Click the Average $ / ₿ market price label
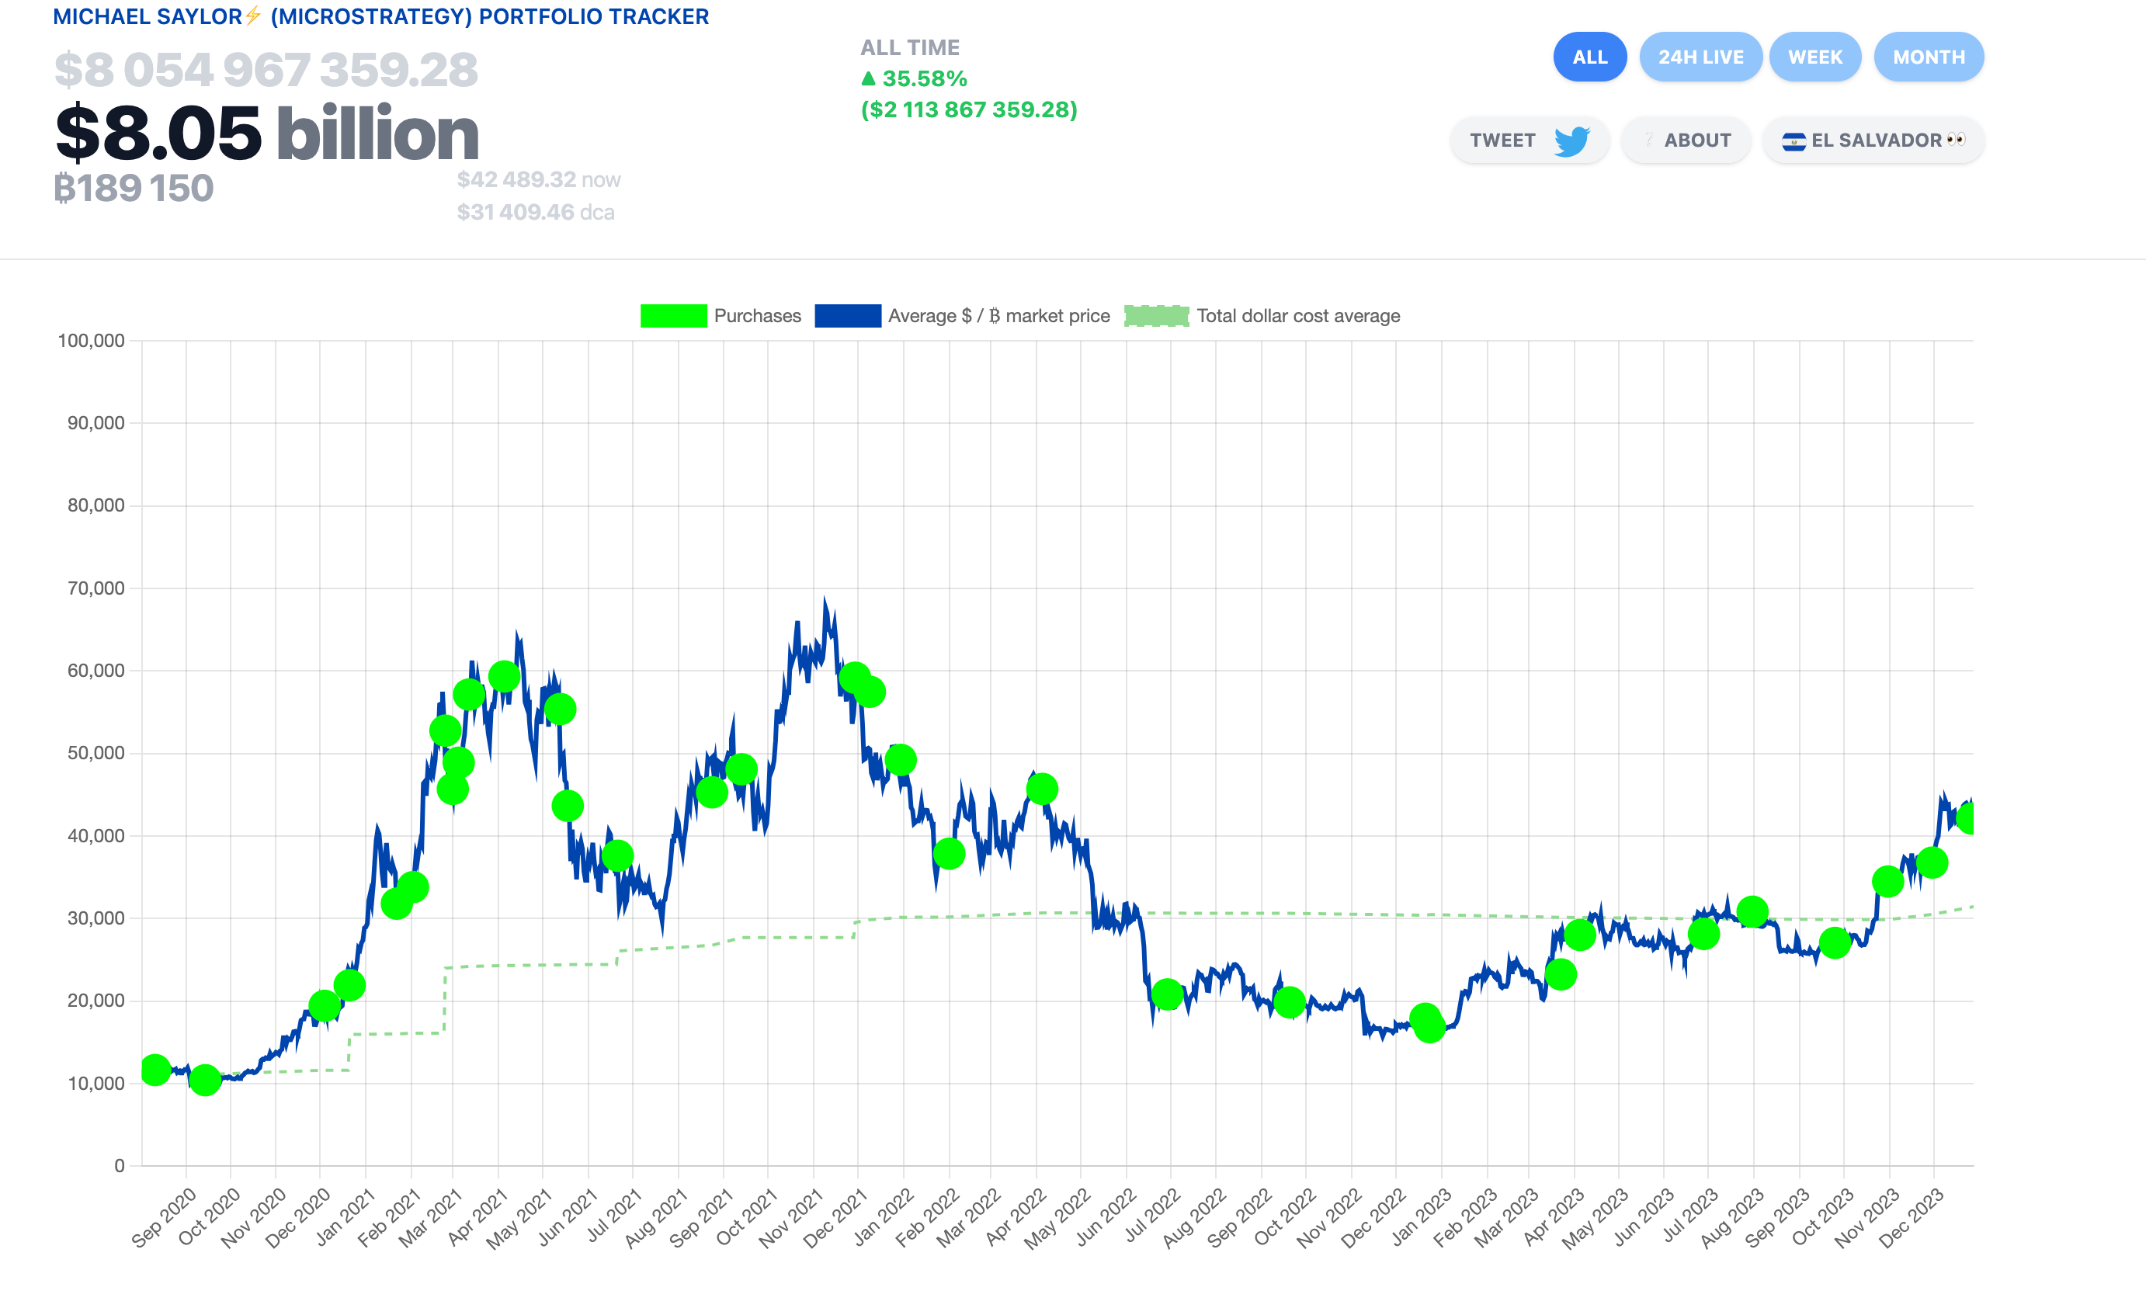 [999, 316]
